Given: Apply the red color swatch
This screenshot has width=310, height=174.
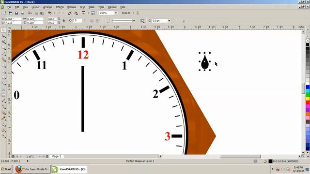Looking at the screenshot, I should click(308, 102).
